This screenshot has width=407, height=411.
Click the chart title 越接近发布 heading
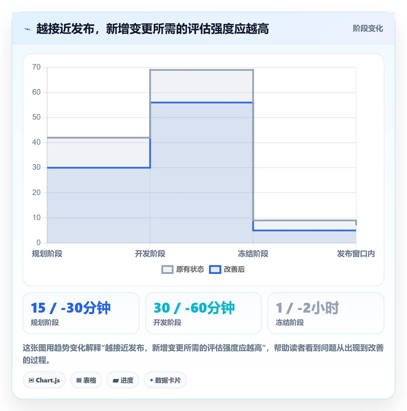pyautogui.click(x=152, y=29)
